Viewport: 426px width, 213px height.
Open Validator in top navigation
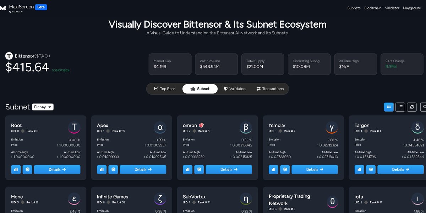pos(392,8)
